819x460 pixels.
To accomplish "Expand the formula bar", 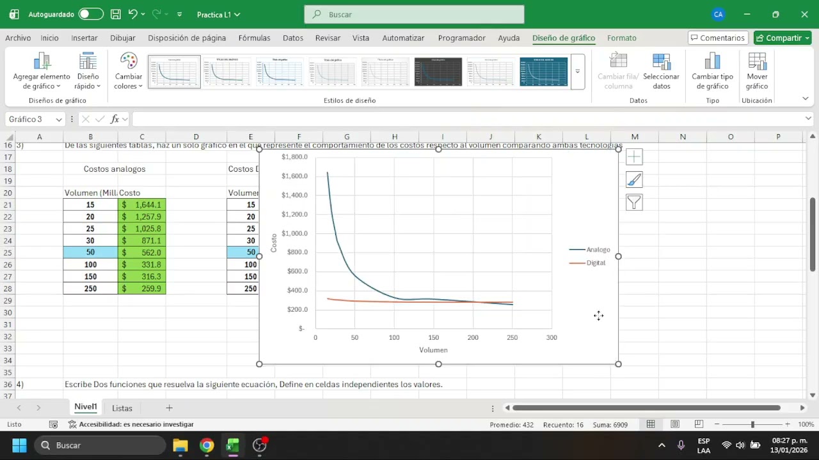I will pos(808,119).
